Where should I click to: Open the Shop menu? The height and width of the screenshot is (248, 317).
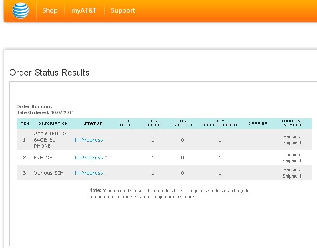[50, 10]
